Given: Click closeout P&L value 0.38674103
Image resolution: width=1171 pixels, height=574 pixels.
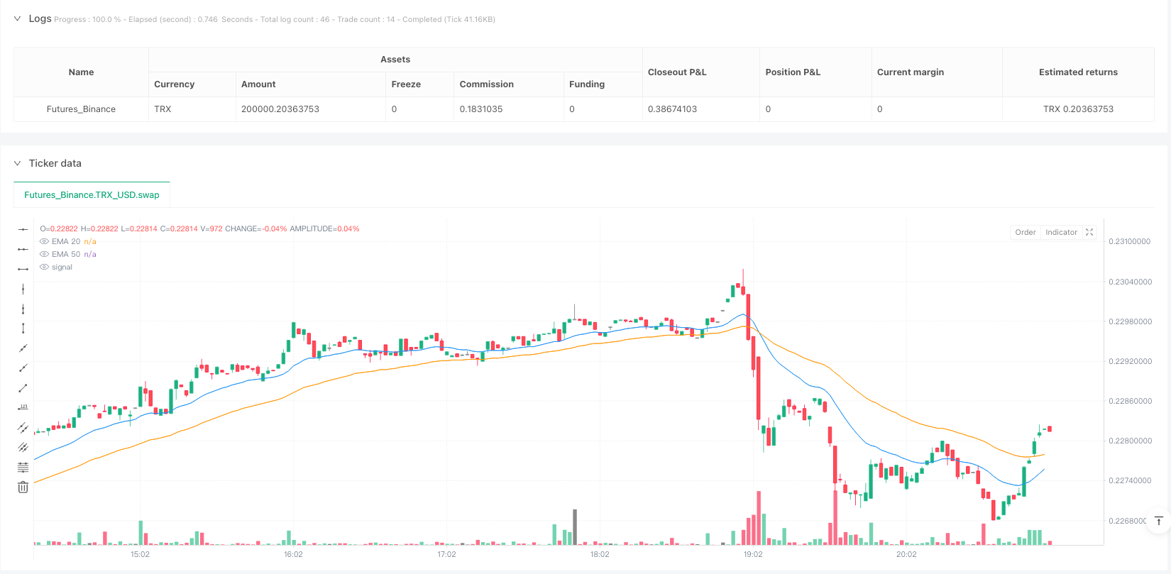Looking at the screenshot, I should coord(672,109).
